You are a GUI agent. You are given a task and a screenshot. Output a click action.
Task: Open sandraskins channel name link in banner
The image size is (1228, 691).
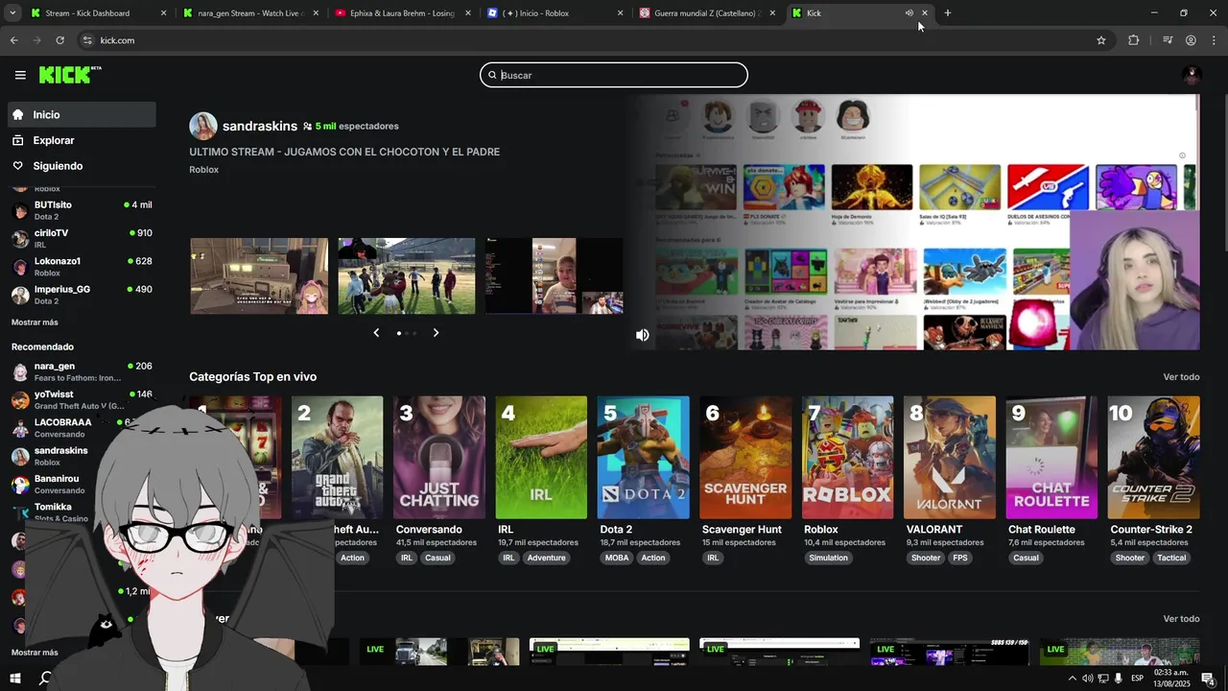pyautogui.click(x=260, y=126)
